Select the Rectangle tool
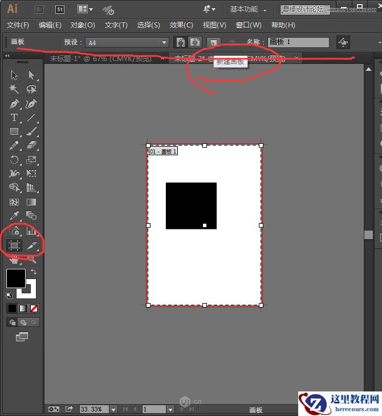Screen dimensions: 382x416 click(14, 131)
